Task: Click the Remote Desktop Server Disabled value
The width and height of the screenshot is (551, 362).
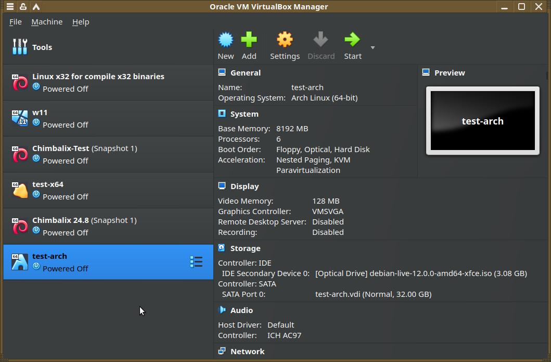Action: click(328, 222)
